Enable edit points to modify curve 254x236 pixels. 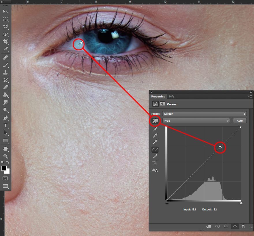tap(155, 149)
